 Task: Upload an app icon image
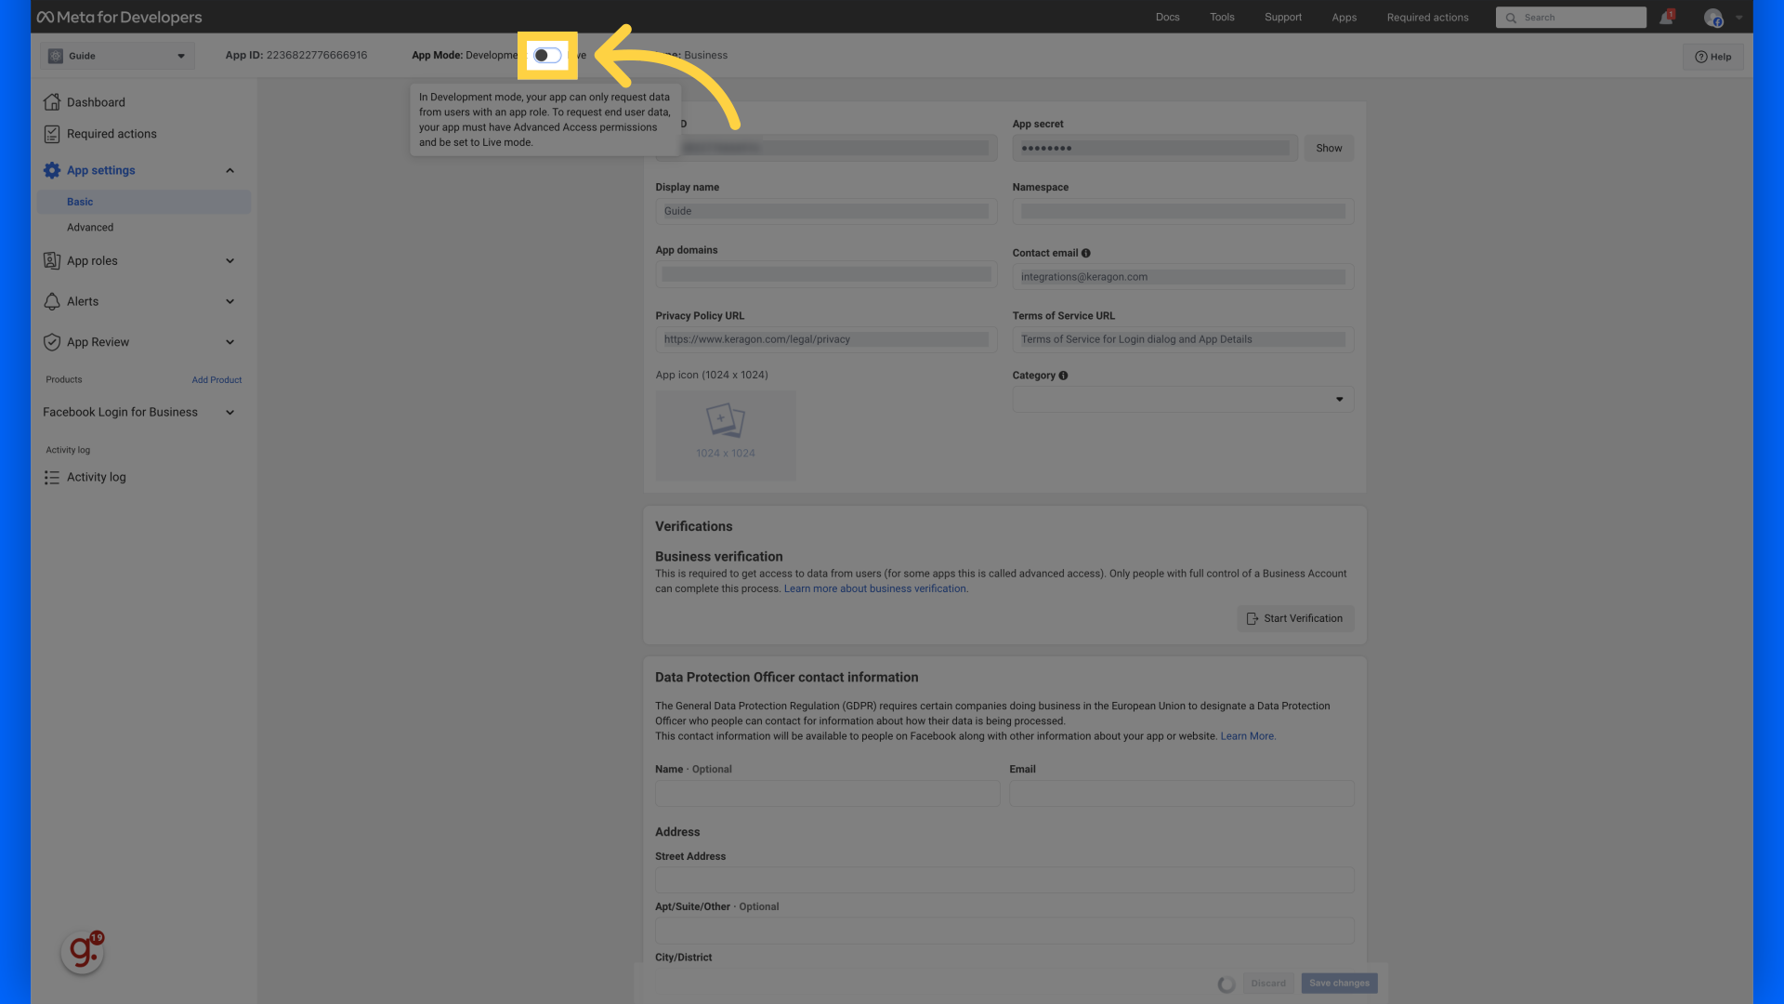pos(726,435)
